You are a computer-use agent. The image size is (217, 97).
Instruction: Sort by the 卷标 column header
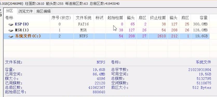click(x=27, y=18)
